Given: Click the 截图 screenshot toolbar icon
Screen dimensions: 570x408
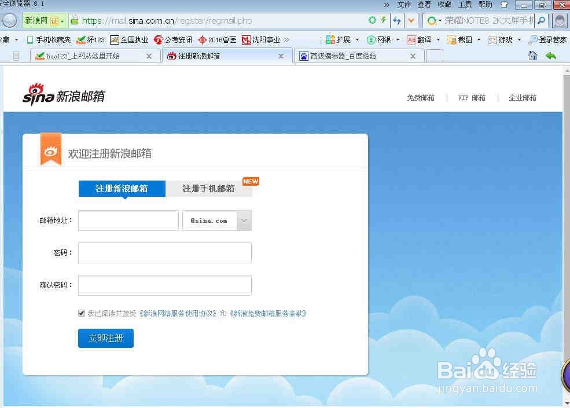Looking at the screenshot, I should [460, 39].
